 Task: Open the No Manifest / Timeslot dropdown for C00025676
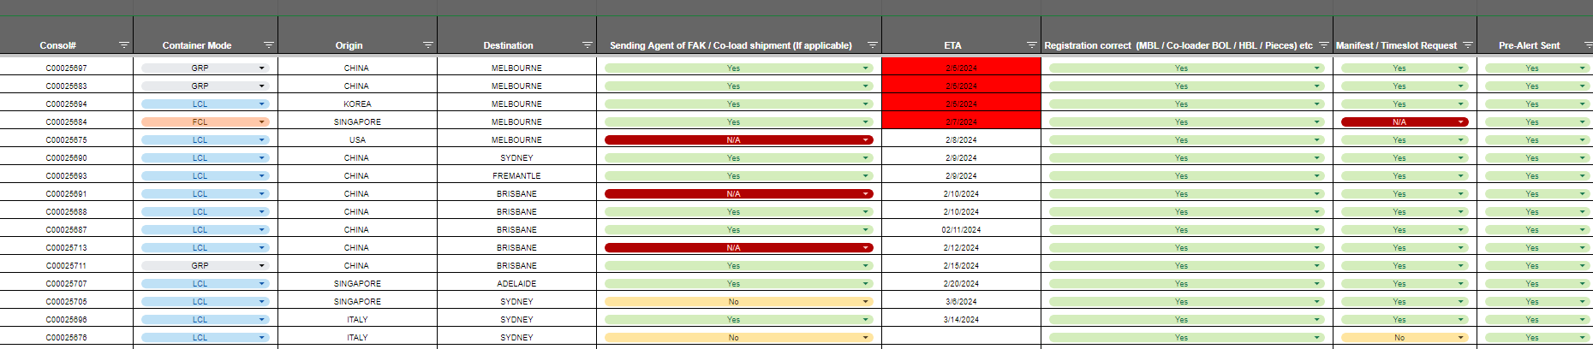tap(1405, 337)
